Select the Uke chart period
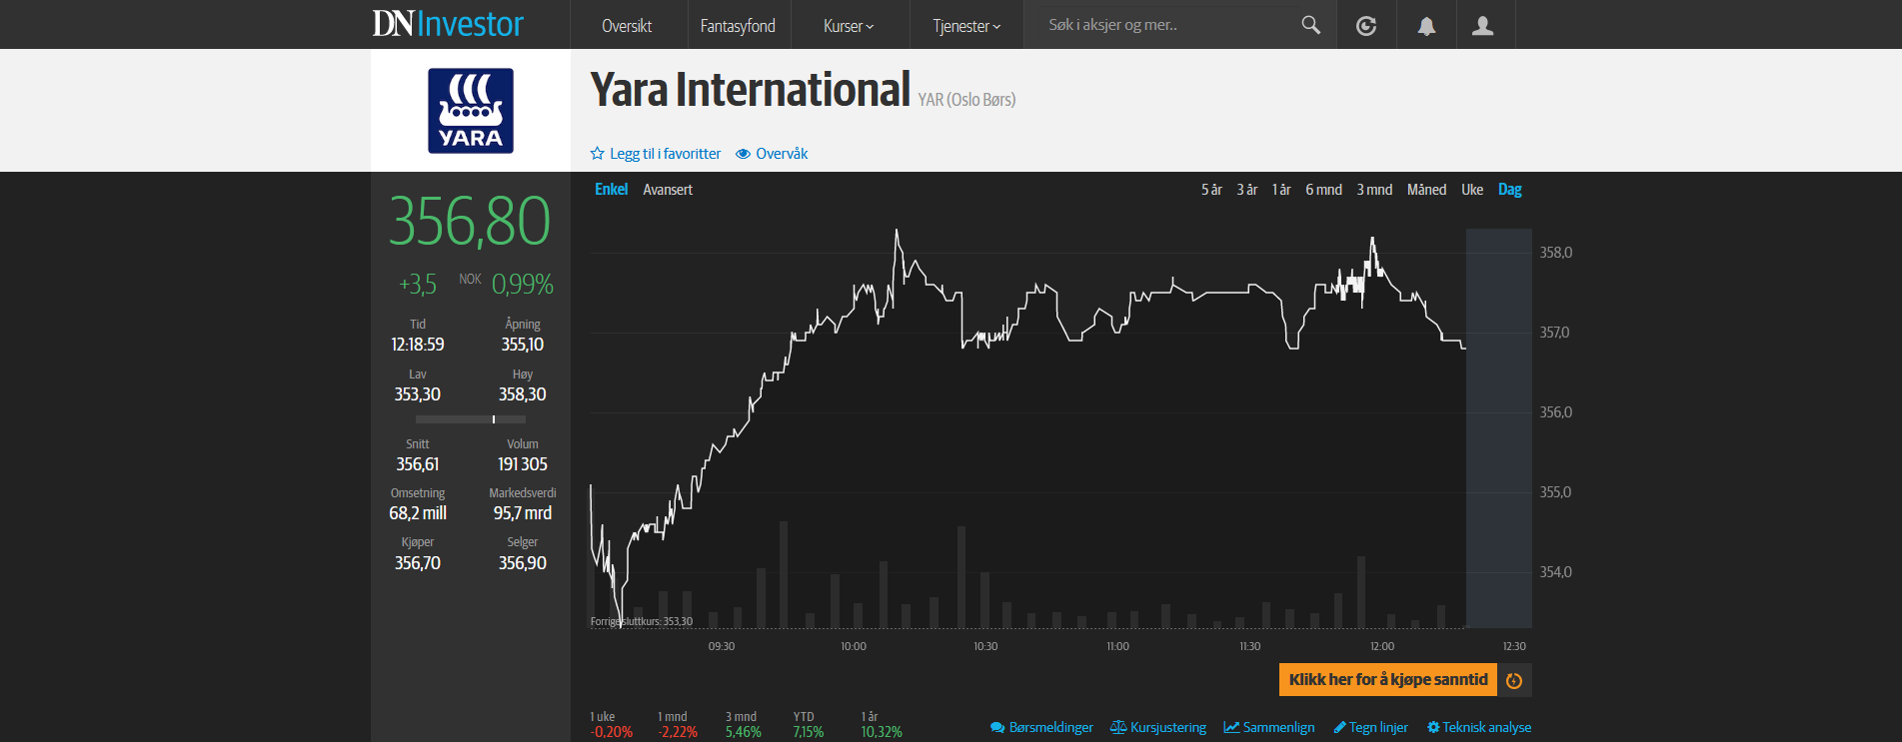 1472,189
